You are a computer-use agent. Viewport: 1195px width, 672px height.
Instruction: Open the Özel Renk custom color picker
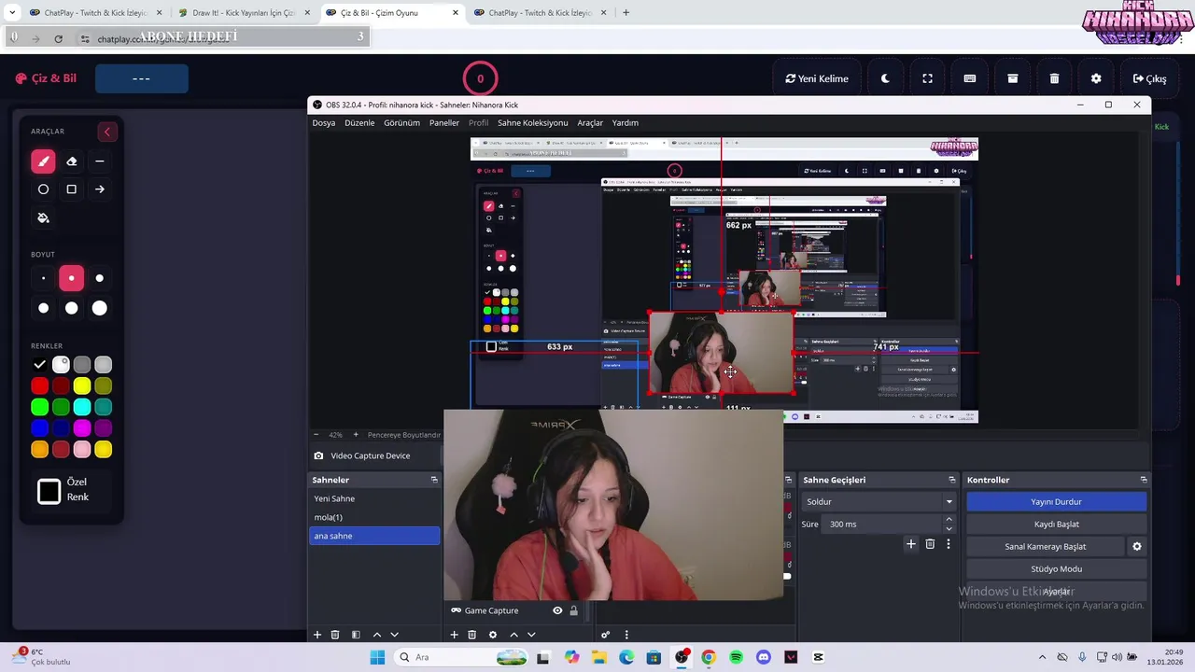tap(49, 491)
